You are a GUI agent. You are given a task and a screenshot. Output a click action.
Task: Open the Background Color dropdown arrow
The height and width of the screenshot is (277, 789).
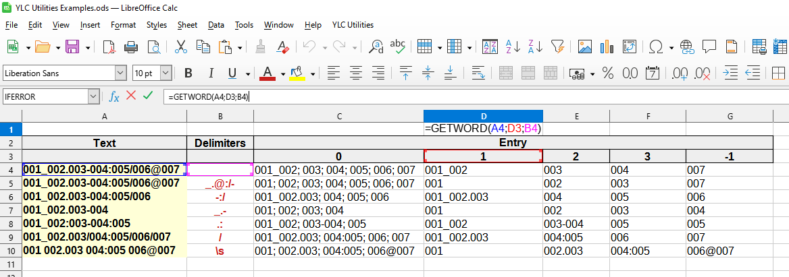313,73
